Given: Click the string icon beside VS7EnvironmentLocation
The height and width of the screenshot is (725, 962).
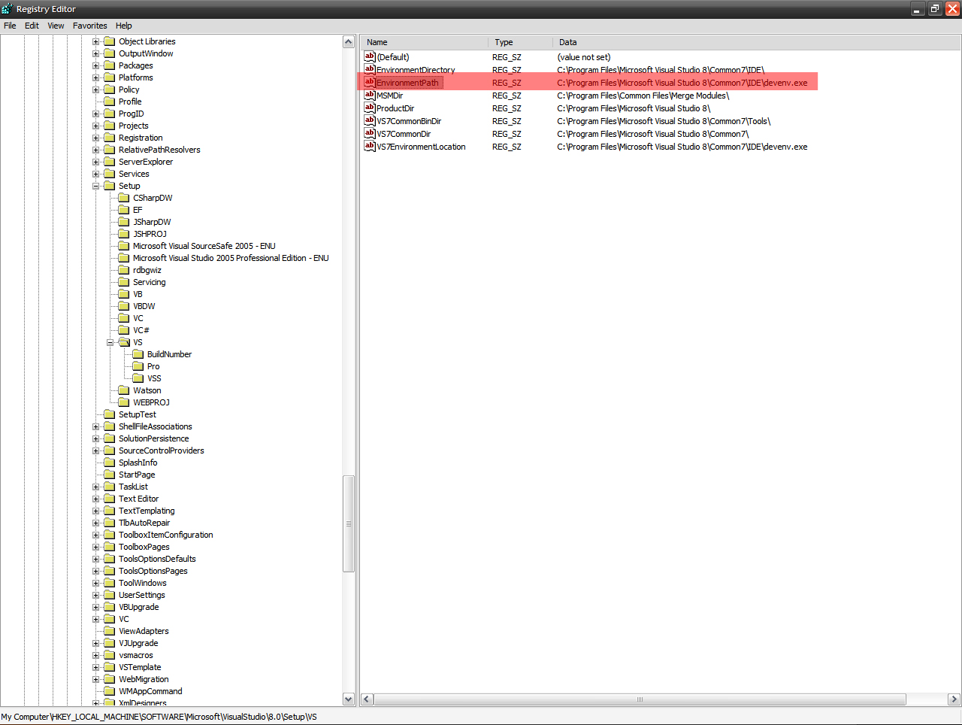Looking at the screenshot, I should pyautogui.click(x=370, y=146).
